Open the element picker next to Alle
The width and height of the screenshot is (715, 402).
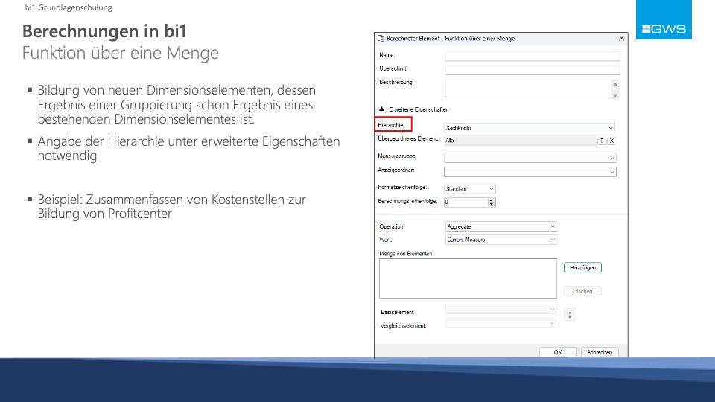click(602, 141)
